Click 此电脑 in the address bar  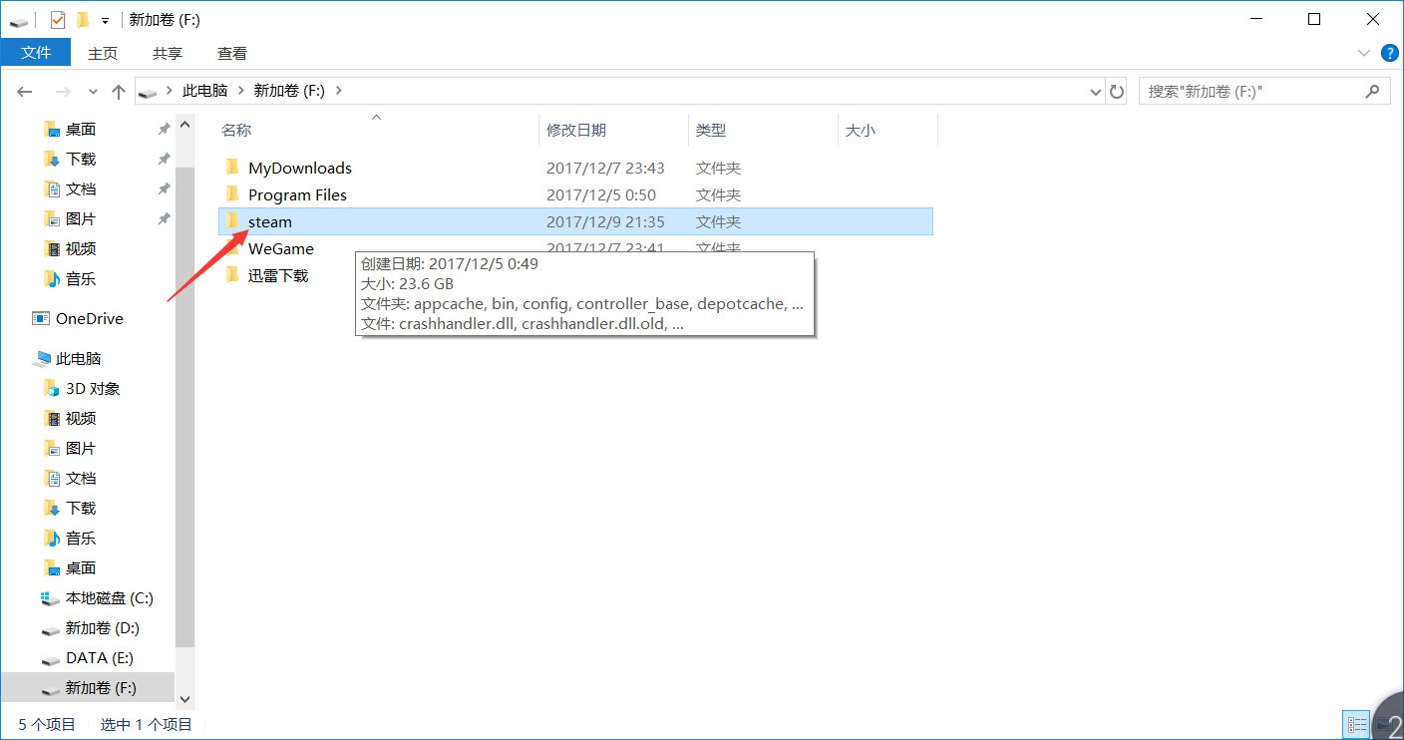[x=204, y=90]
